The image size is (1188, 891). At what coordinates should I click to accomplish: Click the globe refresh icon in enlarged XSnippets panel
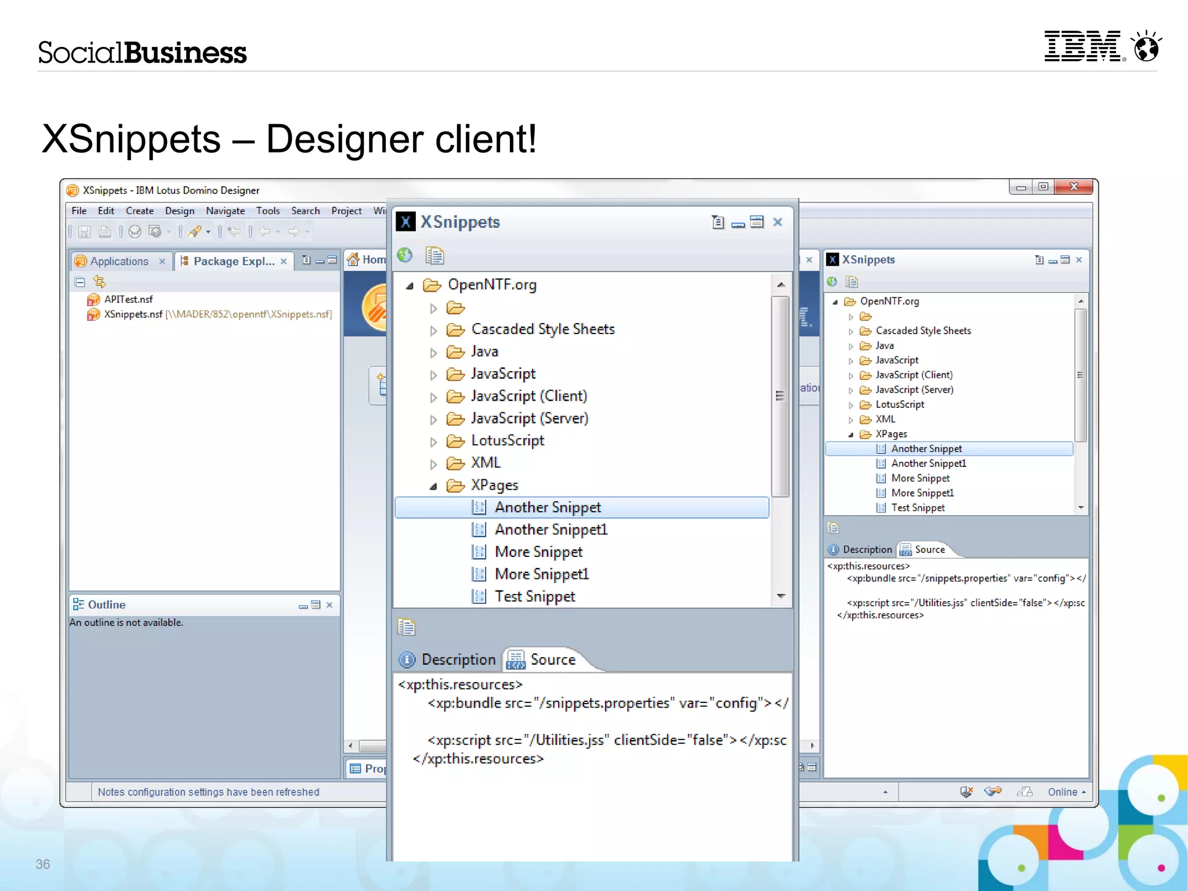click(x=405, y=255)
